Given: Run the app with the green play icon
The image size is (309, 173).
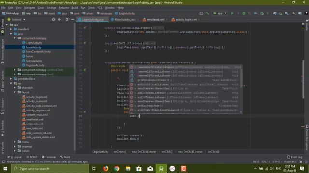Looking at the screenshot, I should coord(232,13).
